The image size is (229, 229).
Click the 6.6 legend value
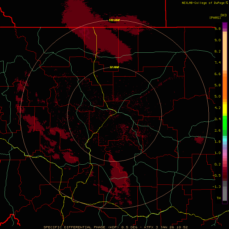[218, 74]
